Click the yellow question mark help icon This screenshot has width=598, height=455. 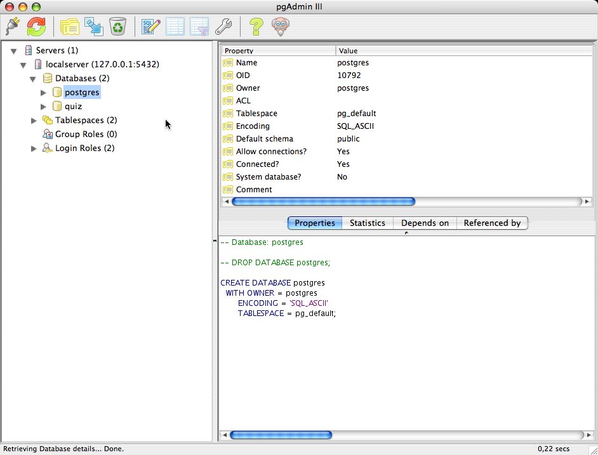coord(256,26)
